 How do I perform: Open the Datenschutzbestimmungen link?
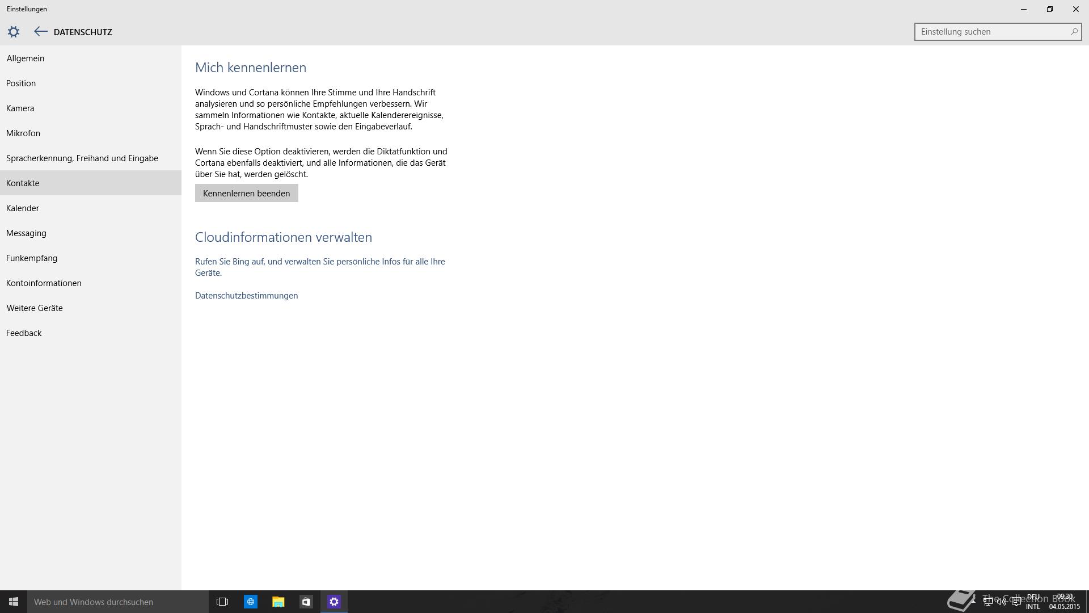click(x=246, y=296)
